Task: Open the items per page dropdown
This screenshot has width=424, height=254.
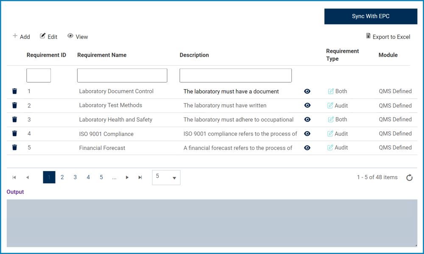Action: click(166, 178)
